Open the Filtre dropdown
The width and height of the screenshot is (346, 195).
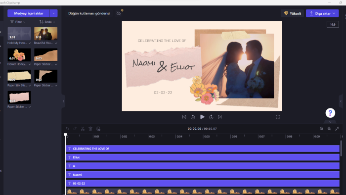click(18, 22)
